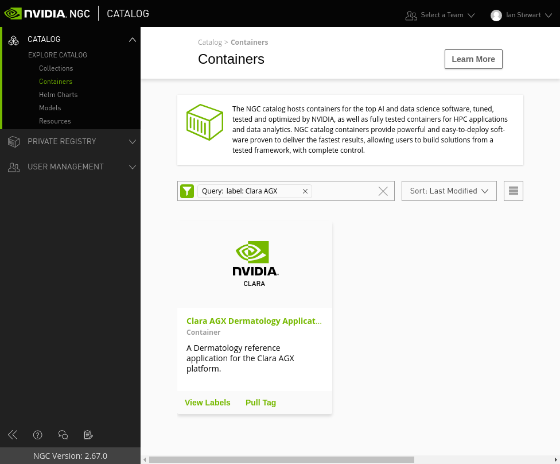Remove the 'label: Clara AGX' query chip
This screenshot has width=560, height=464.
click(305, 191)
